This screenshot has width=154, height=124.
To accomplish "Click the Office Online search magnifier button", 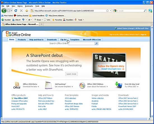I will [96, 43].
